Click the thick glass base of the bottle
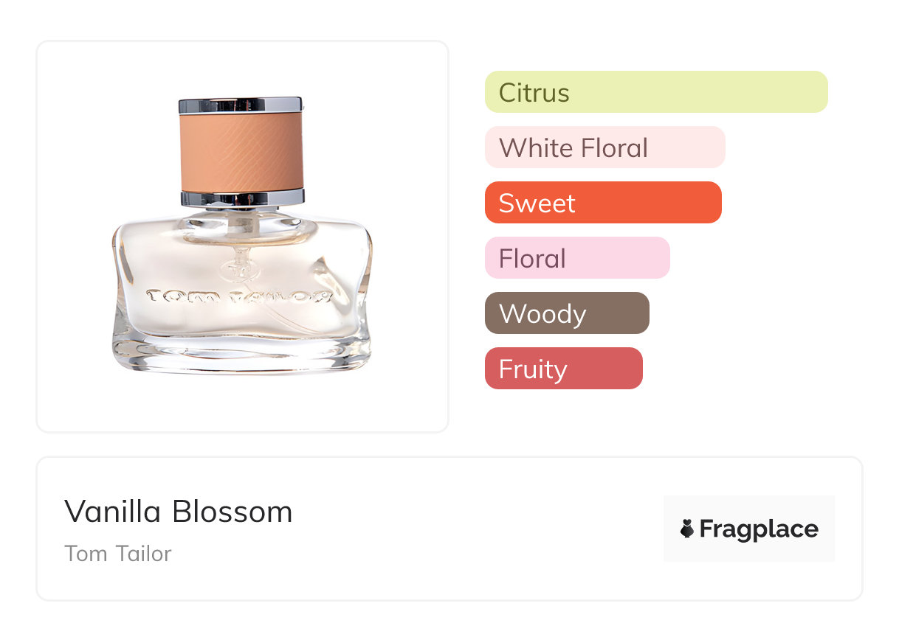The height and width of the screenshot is (637, 899). coord(241,354)
